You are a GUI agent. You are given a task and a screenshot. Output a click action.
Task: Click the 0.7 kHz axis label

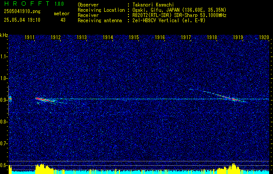pos(4,144)
